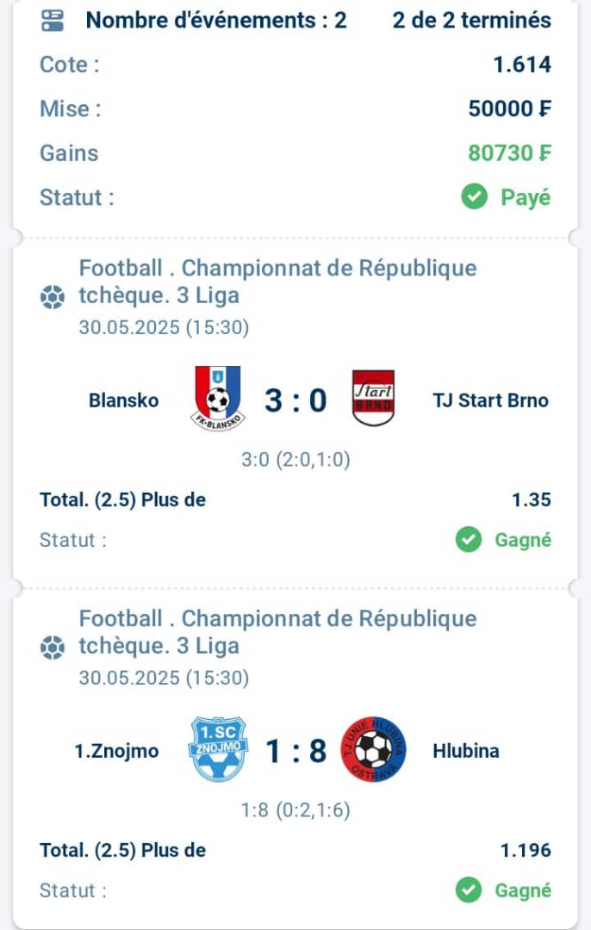
Task: Tap the football icon beside Blansko league
Action: click(52, 296)
